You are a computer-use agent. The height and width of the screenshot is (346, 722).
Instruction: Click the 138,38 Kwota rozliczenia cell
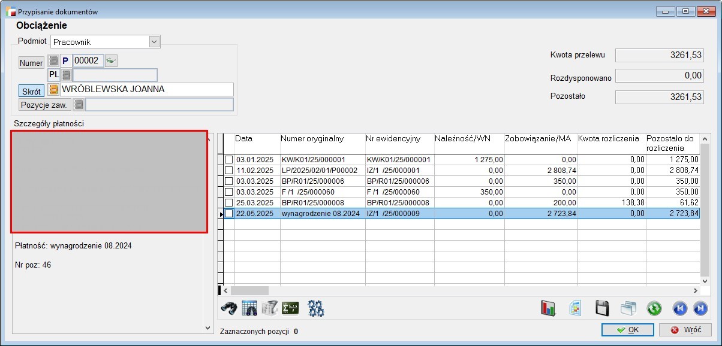point(611,203)
